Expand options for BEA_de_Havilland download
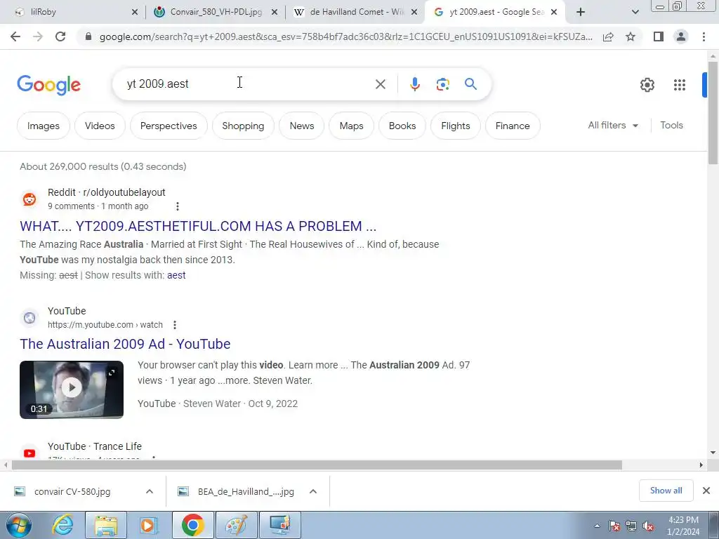 point(313,491)
